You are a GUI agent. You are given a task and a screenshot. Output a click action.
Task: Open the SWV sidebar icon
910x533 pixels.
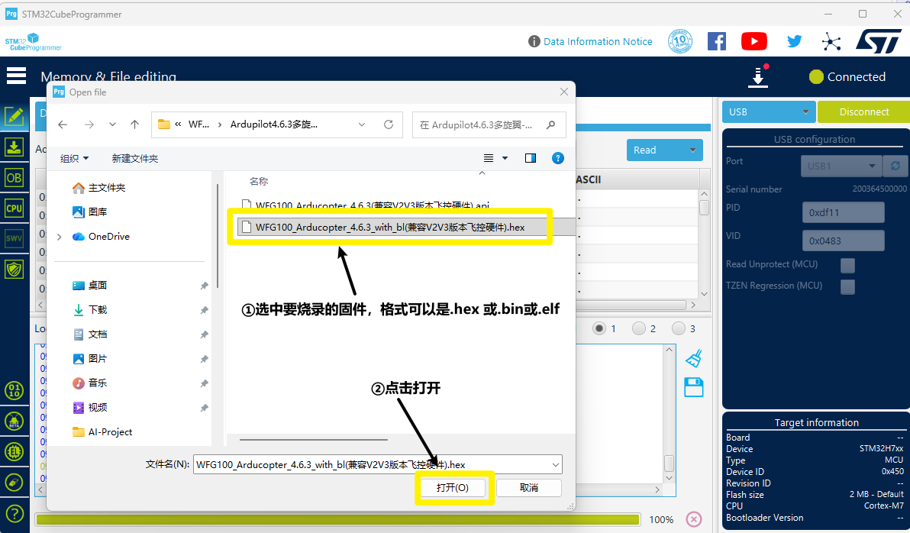[14, 238]
